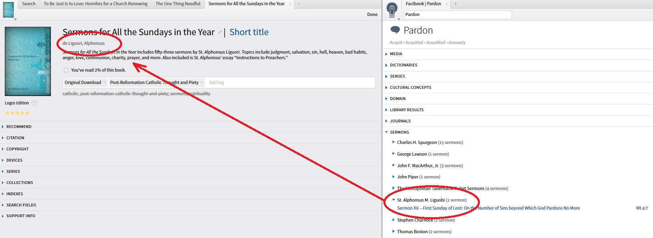The height and width of the screenshot is (238, 653).
Task: Click the Mt 4:7 reference link
Action: 642,208
